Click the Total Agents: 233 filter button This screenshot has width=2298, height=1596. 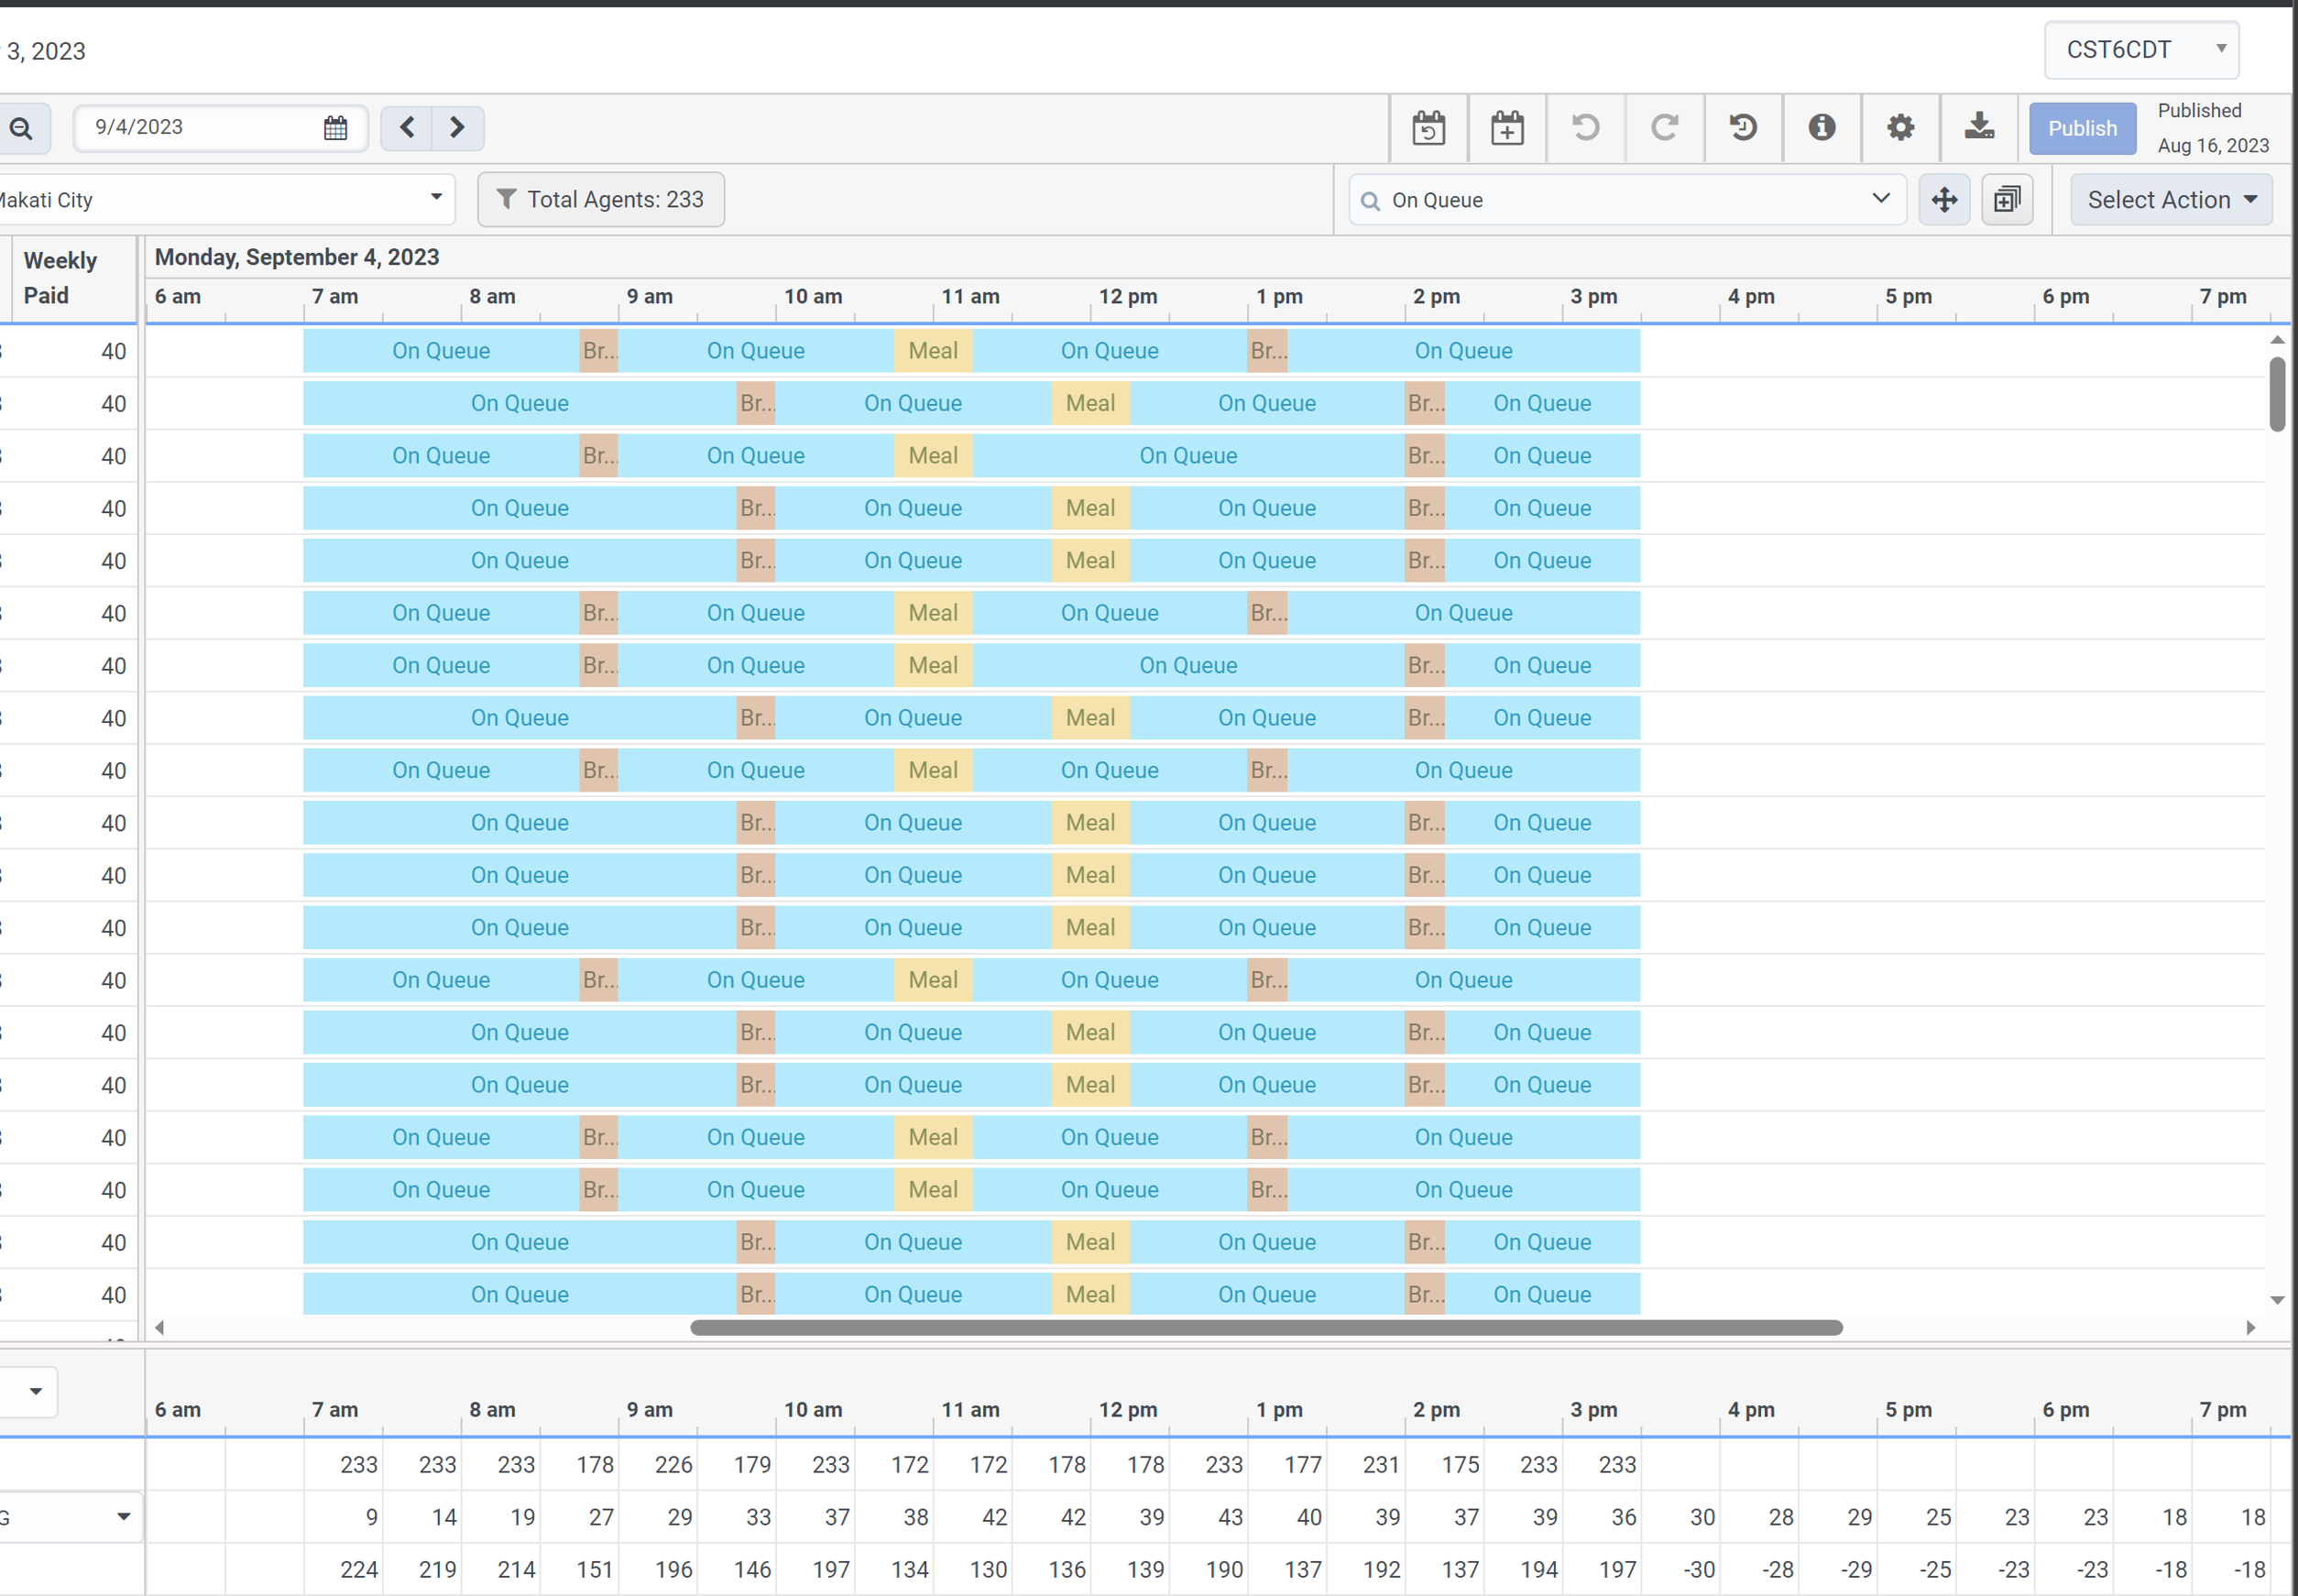pyautogui.click(x=601, y=200)
